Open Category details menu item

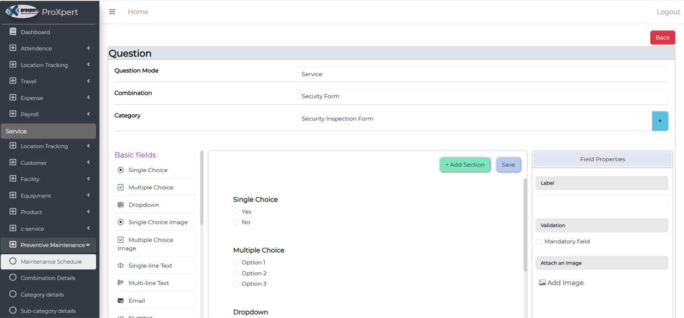[42, 294]
